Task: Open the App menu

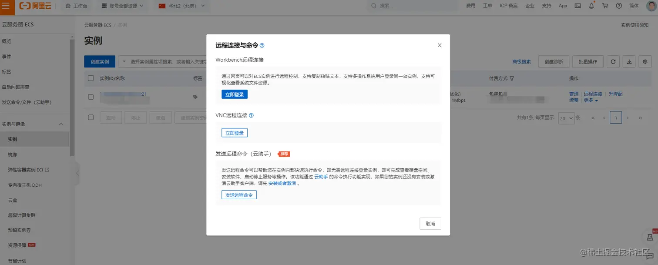Action: pos(563,6)
